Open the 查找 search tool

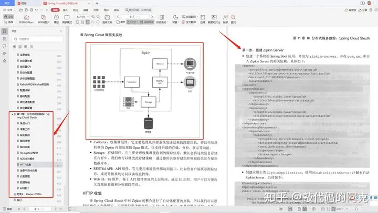coord(233,19)
